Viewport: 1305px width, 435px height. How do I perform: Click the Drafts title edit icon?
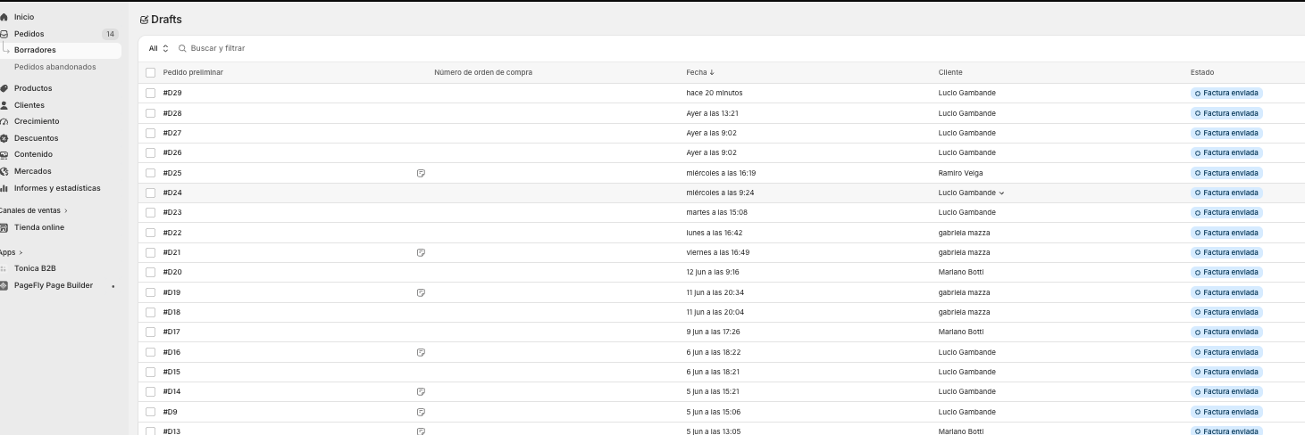point(145,20)
